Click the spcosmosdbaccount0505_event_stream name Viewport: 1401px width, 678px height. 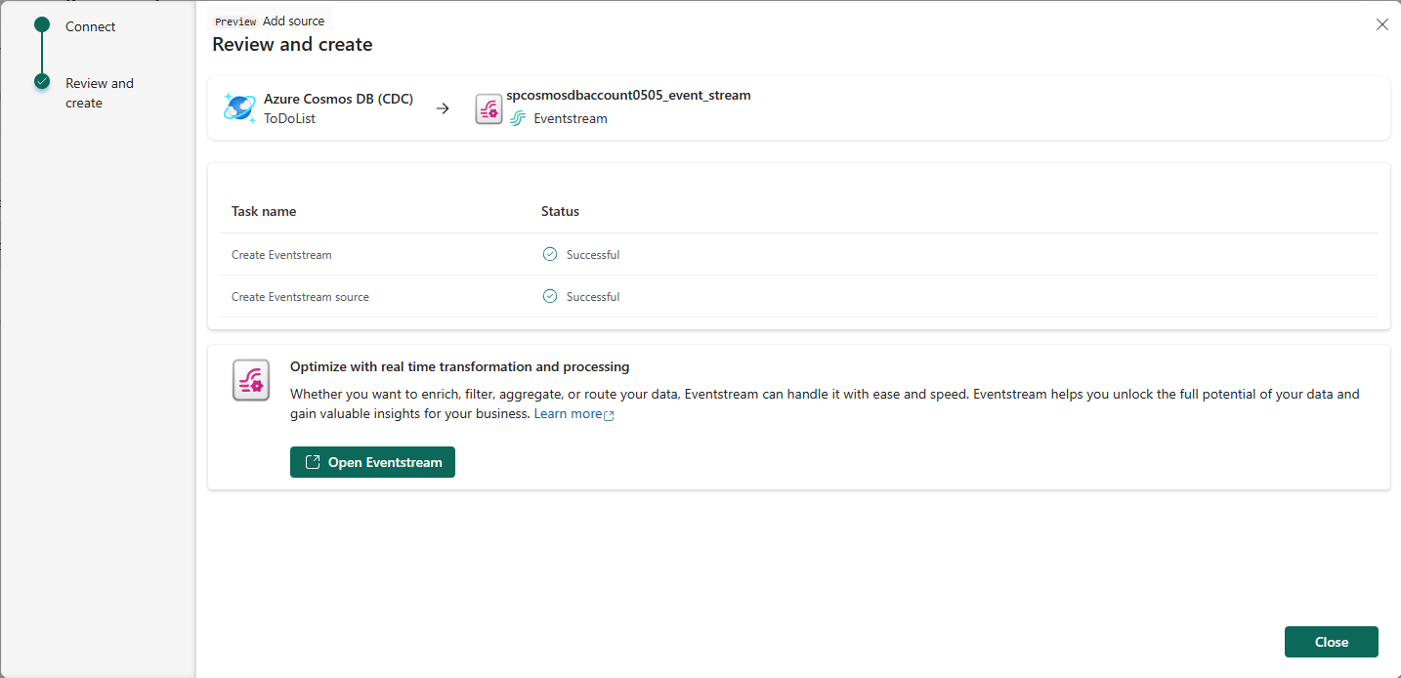(628, 95)
